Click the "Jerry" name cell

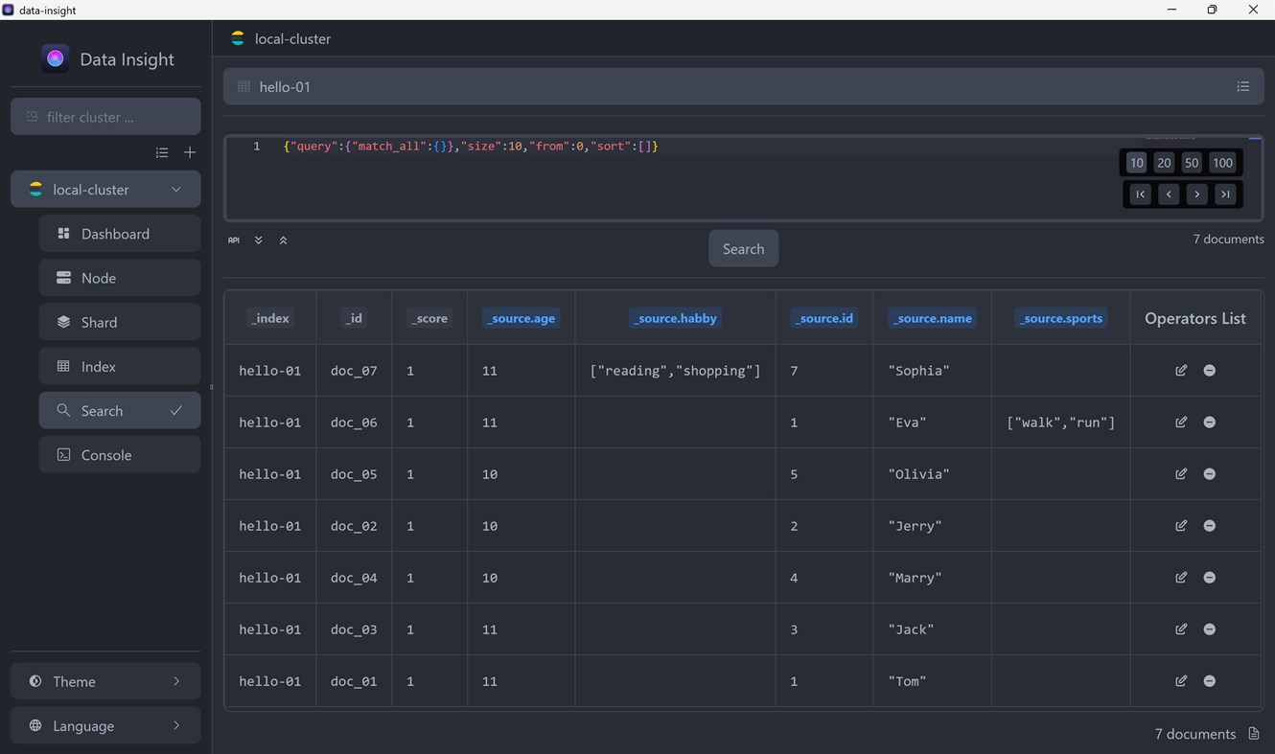coord(932,526)
